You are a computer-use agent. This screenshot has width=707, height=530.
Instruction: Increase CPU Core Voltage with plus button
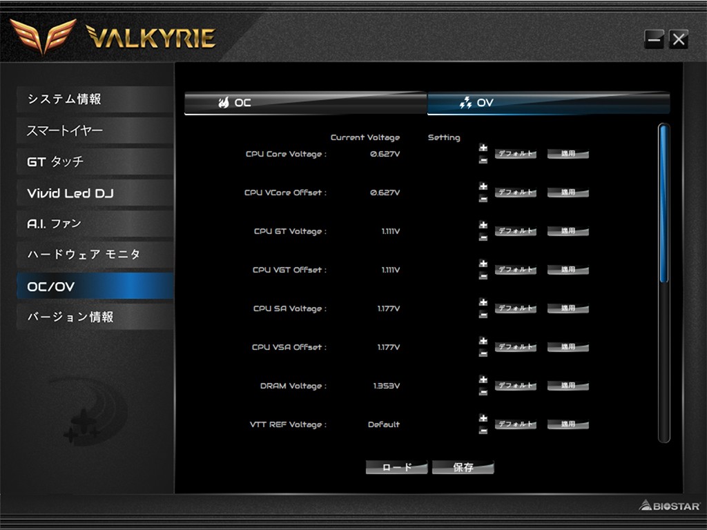483,148
